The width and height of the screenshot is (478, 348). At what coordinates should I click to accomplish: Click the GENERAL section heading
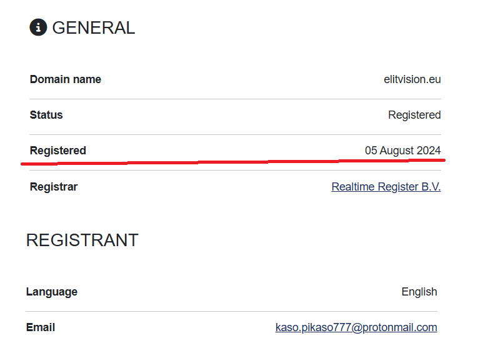click(93, 27)
